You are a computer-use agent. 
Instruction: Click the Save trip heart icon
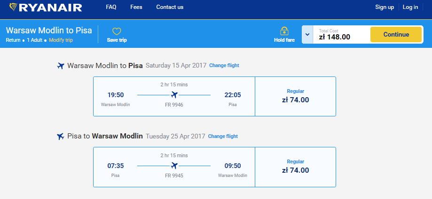(x=117, y=31)
